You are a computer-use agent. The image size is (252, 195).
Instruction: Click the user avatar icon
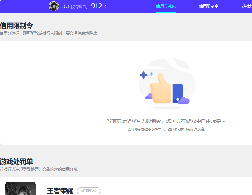[54, 6]
